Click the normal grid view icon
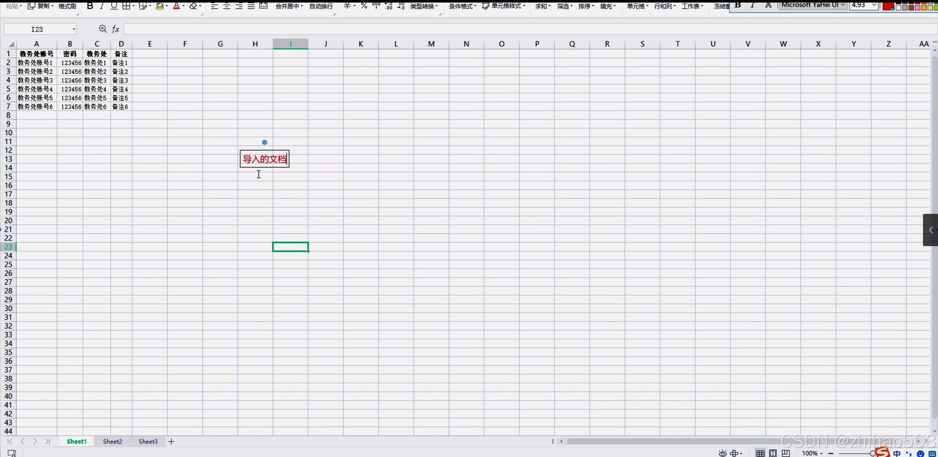The image size is (938, 457). point(760,453)
